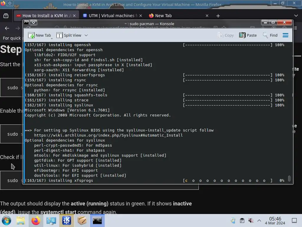The width and height of the screenshot is (302, 227).
Task: Open the Konsole hamburger menu
Action: tap(285, 35)
